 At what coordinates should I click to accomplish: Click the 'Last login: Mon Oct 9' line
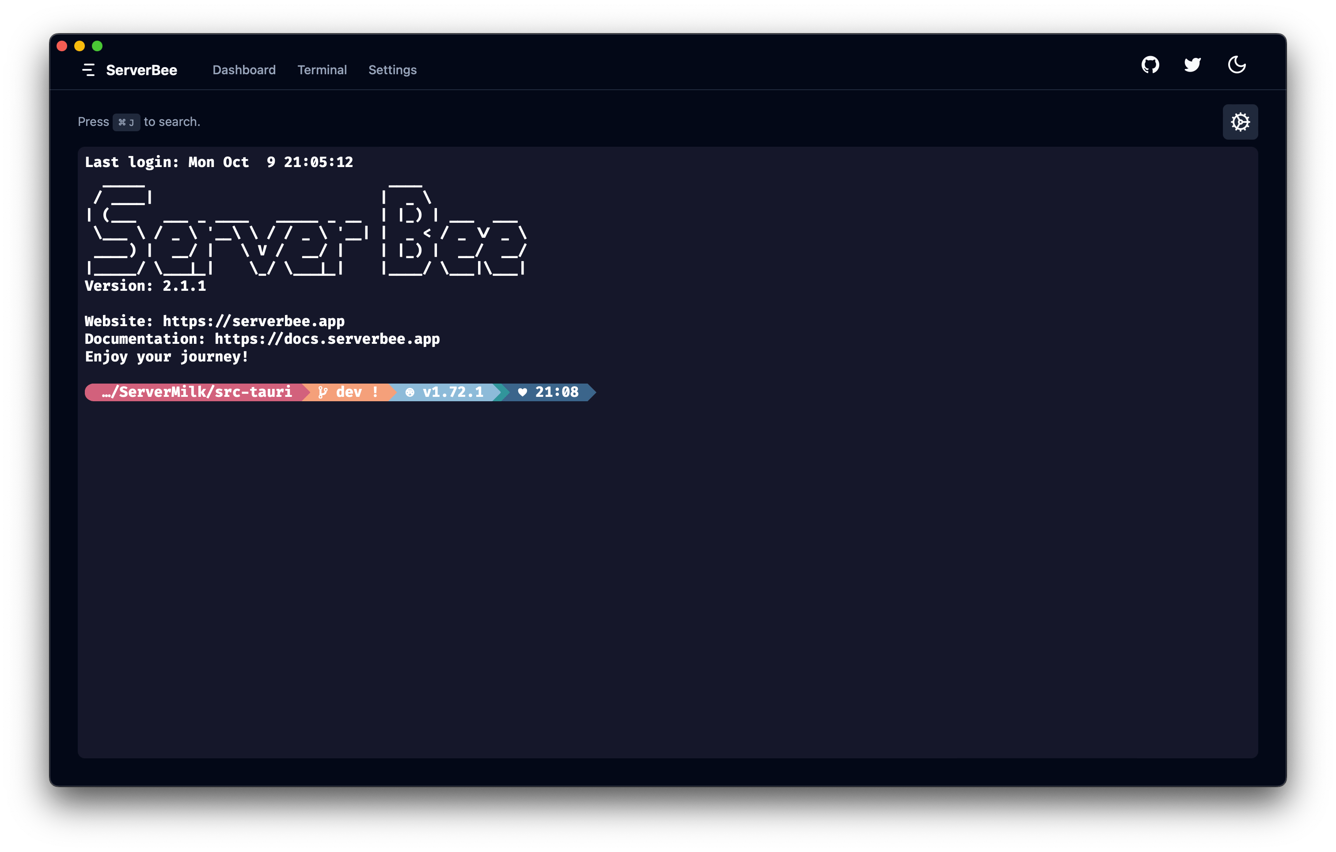(x=219, y=162)
